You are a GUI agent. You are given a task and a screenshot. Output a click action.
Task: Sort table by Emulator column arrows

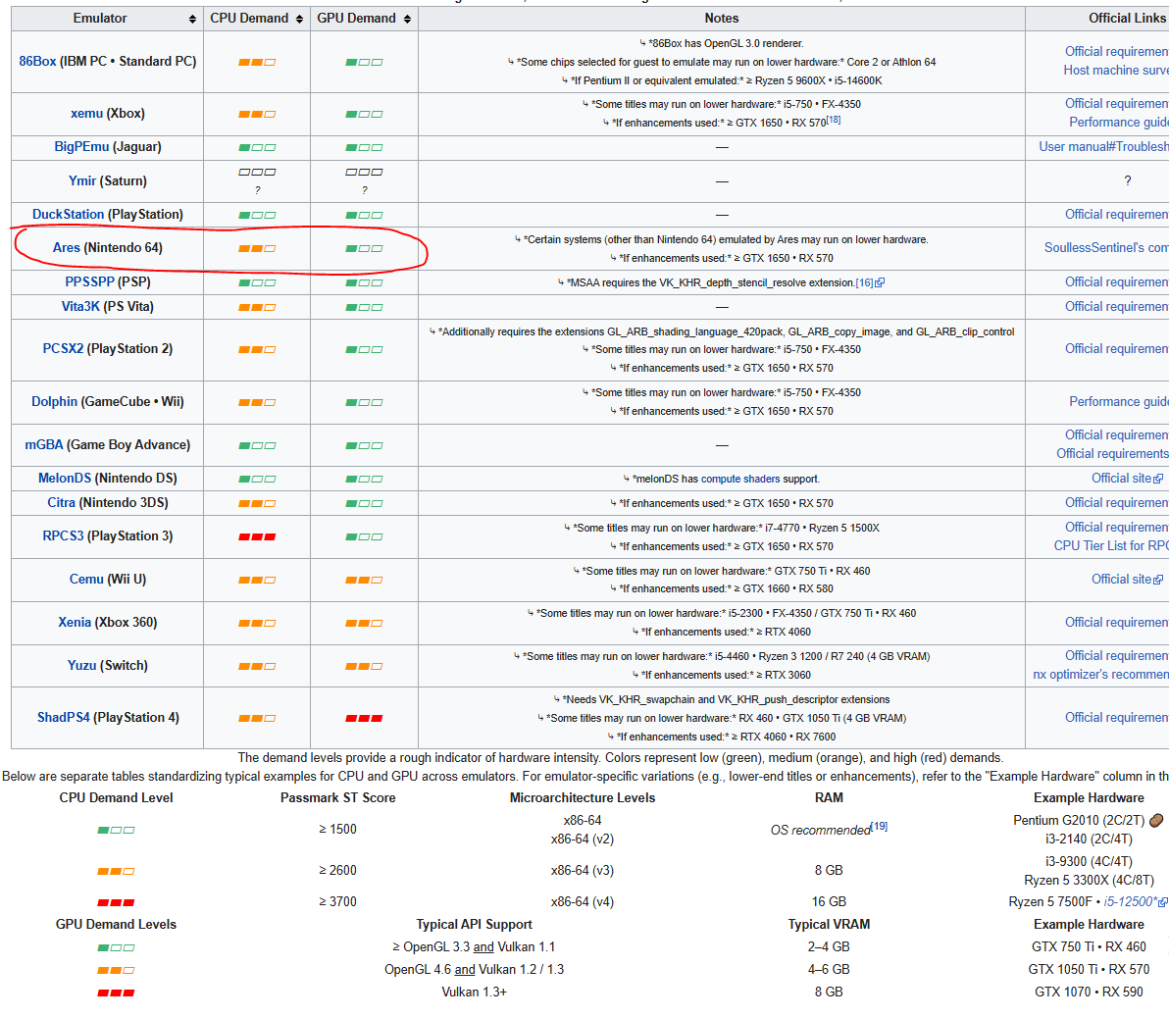tap(192, 20)
